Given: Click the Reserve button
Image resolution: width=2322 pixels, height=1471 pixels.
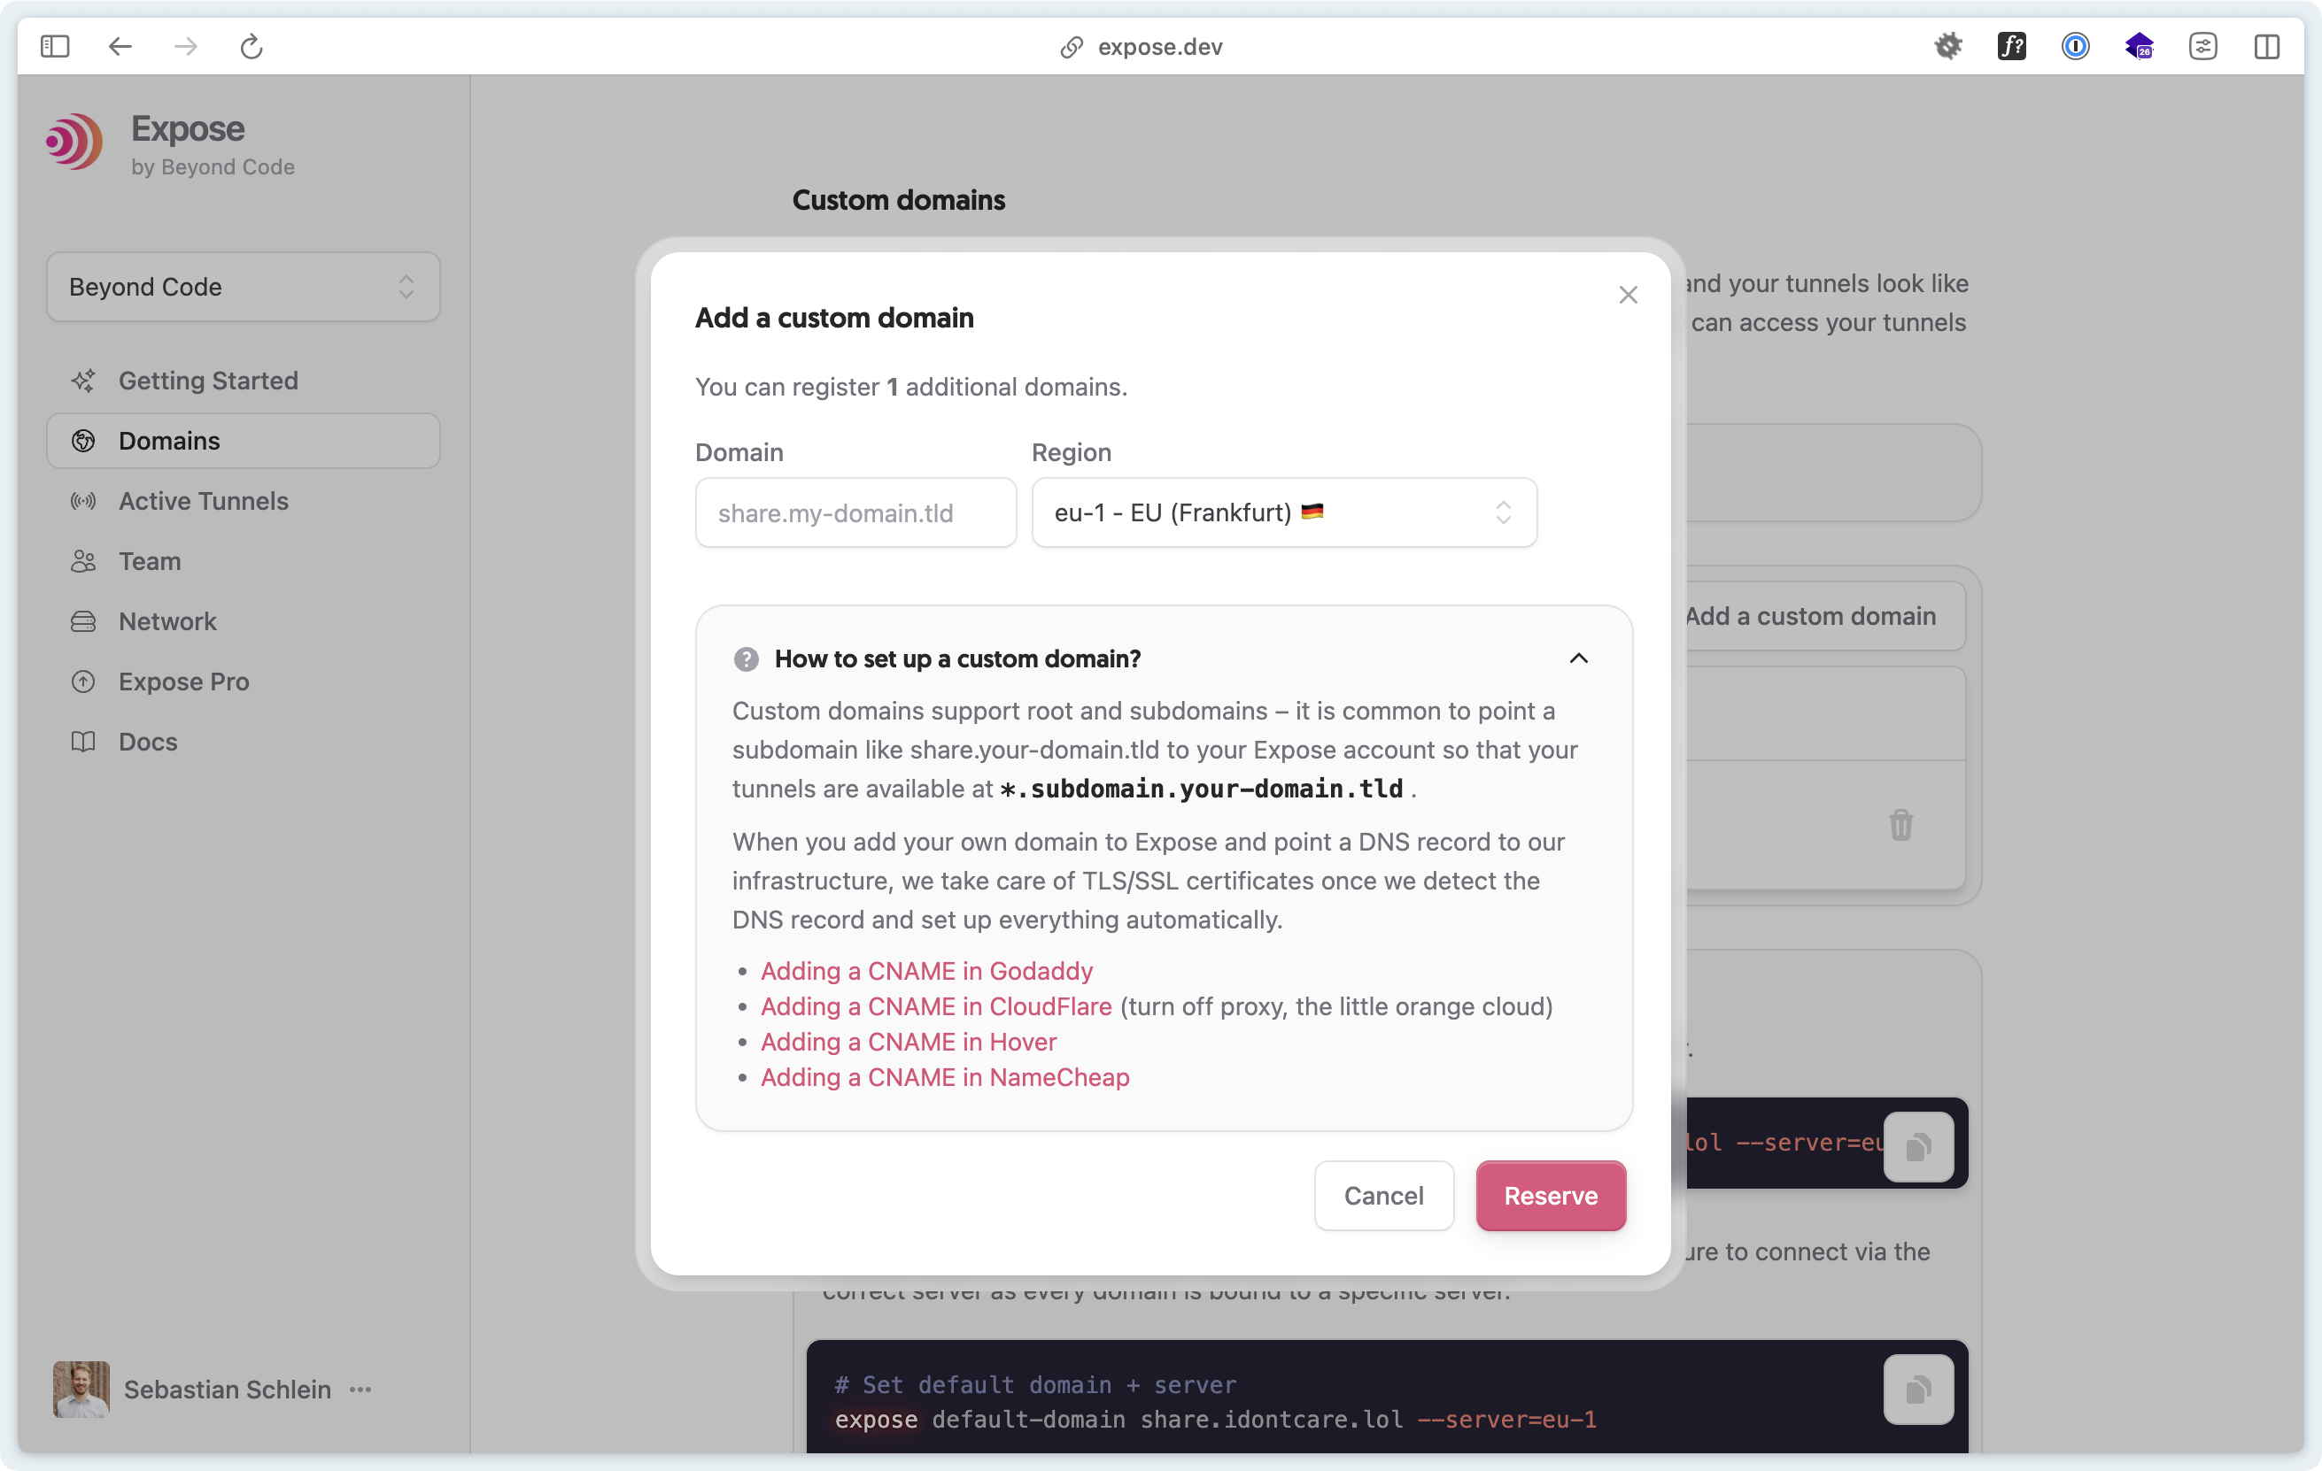Looking at the screenshot, I should [1551, 1197].
